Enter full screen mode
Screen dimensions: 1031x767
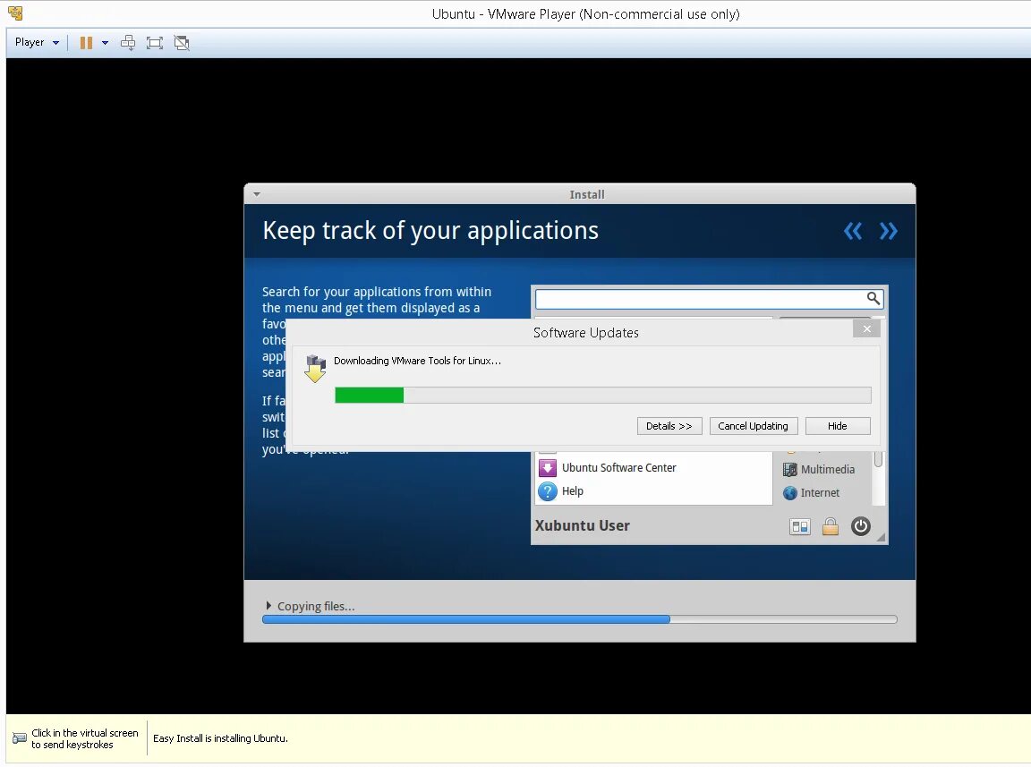155,43
